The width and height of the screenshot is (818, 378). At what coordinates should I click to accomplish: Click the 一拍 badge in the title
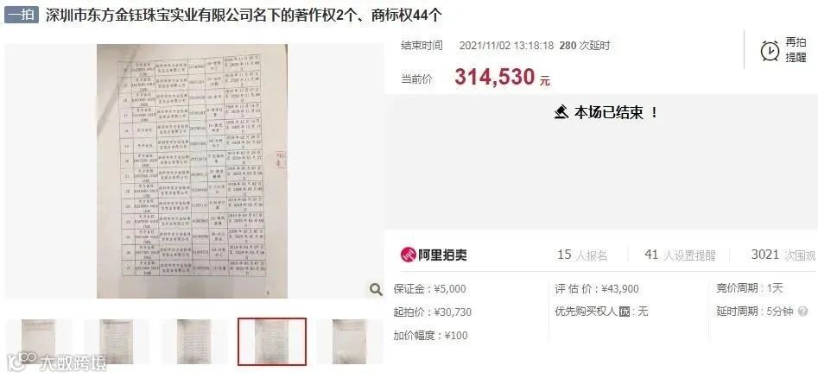click(x=22, y=15)
